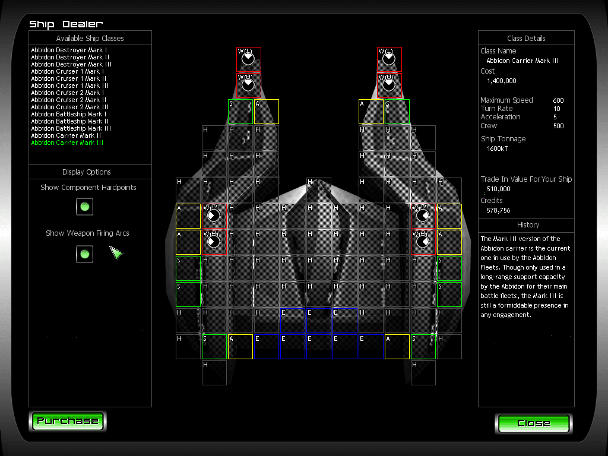The width and height of the screenshot is (608, 456).
Task: Click the History description text area
Action: [x=525, y=277]
